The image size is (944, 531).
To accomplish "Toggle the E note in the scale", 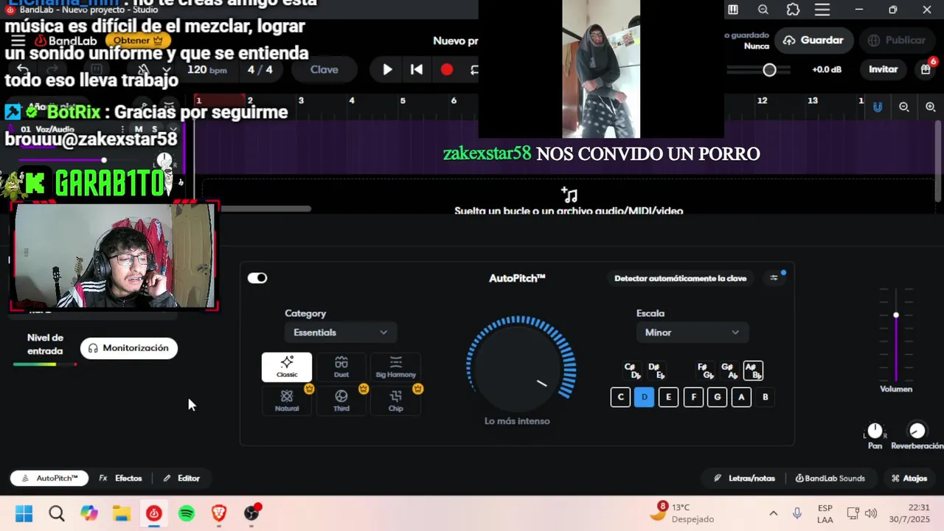I will (x=668, y=397).
